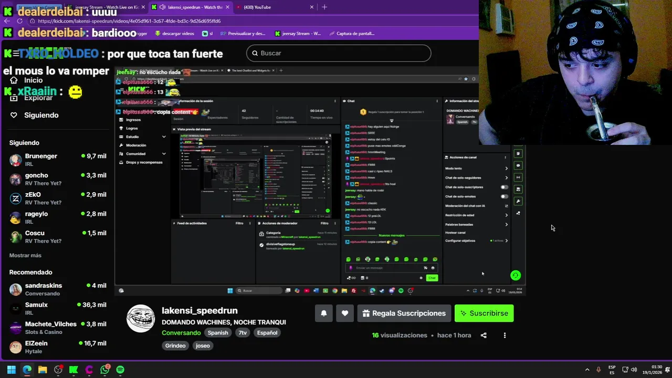Open Conversando category link under title
This screenshot has height=378, width=672.
(x=181, y=333)
